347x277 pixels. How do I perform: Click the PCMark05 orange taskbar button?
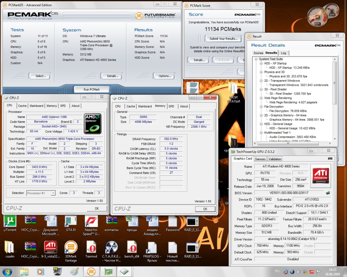click(91, 272)
